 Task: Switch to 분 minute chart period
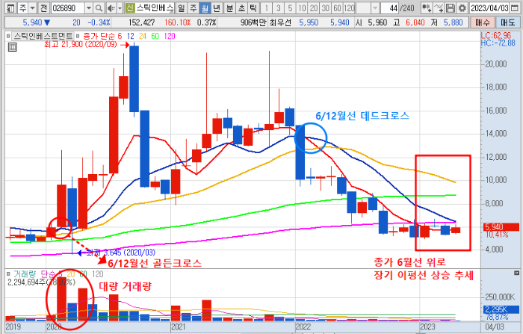(230, 8)
